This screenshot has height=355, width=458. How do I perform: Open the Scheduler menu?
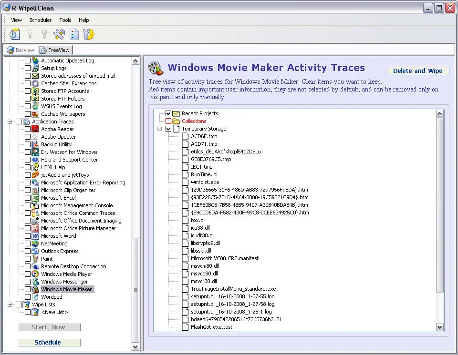click(40, 20)
